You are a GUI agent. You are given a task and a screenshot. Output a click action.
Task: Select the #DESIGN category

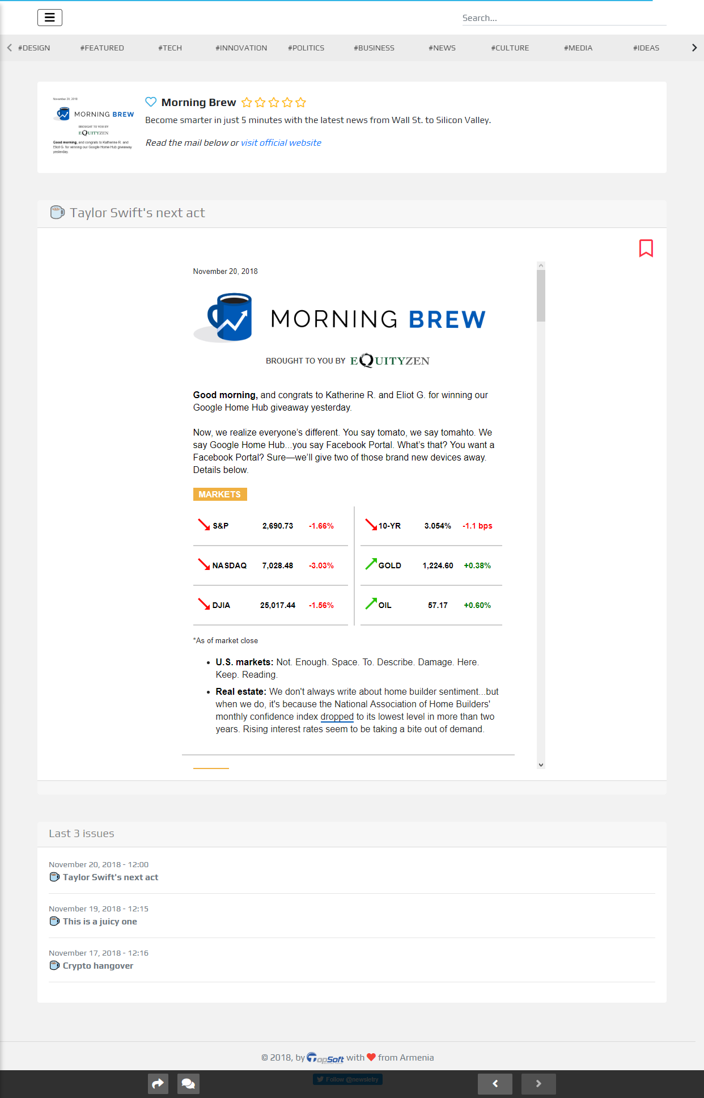click(x=34, y=48)
